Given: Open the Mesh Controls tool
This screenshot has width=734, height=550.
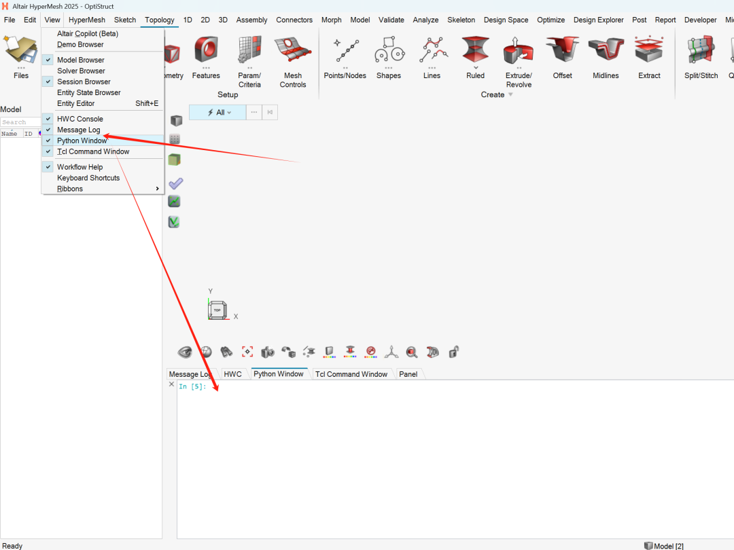Looking at the screenshot, I should click(x=293, y=62).
